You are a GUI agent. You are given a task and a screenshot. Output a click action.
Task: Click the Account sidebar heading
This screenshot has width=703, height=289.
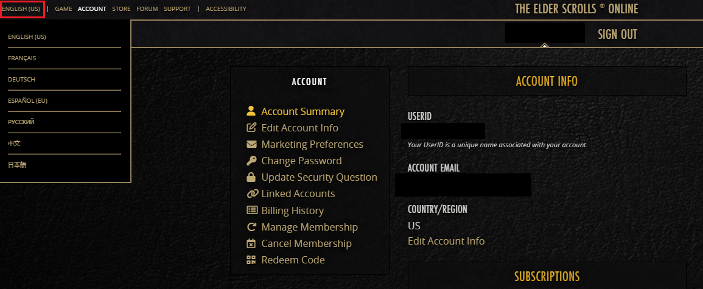coord(309,82)
